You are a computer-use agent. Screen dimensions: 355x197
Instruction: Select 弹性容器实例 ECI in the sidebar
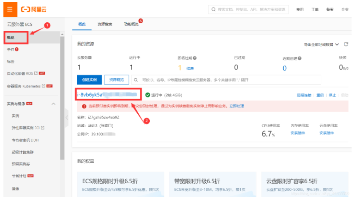click(26, 128)
